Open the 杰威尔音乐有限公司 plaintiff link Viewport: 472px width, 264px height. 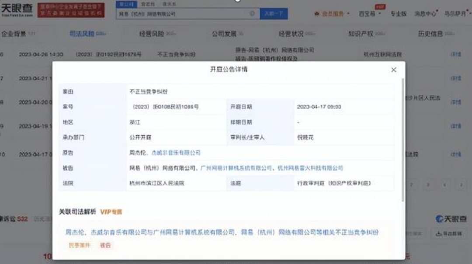[176, 153]
